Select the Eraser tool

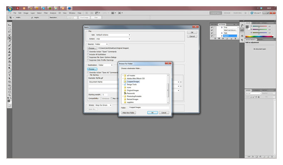[x=10, y=58]
